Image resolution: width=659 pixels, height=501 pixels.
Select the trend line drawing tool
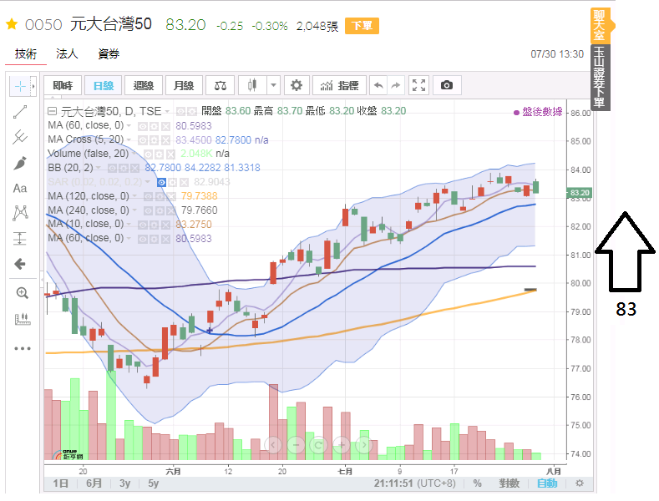(x=20, y=112)
